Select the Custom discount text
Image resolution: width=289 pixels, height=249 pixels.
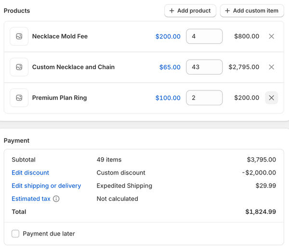121,173
